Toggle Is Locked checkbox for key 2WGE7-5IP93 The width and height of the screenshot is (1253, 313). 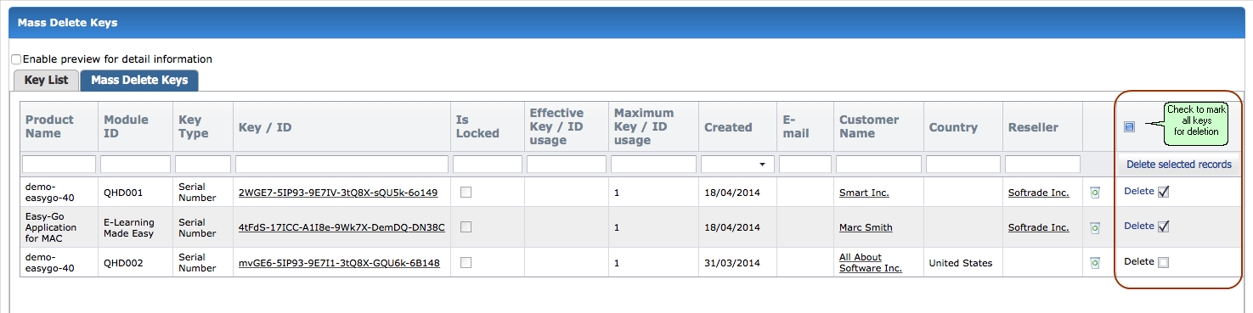466,193
